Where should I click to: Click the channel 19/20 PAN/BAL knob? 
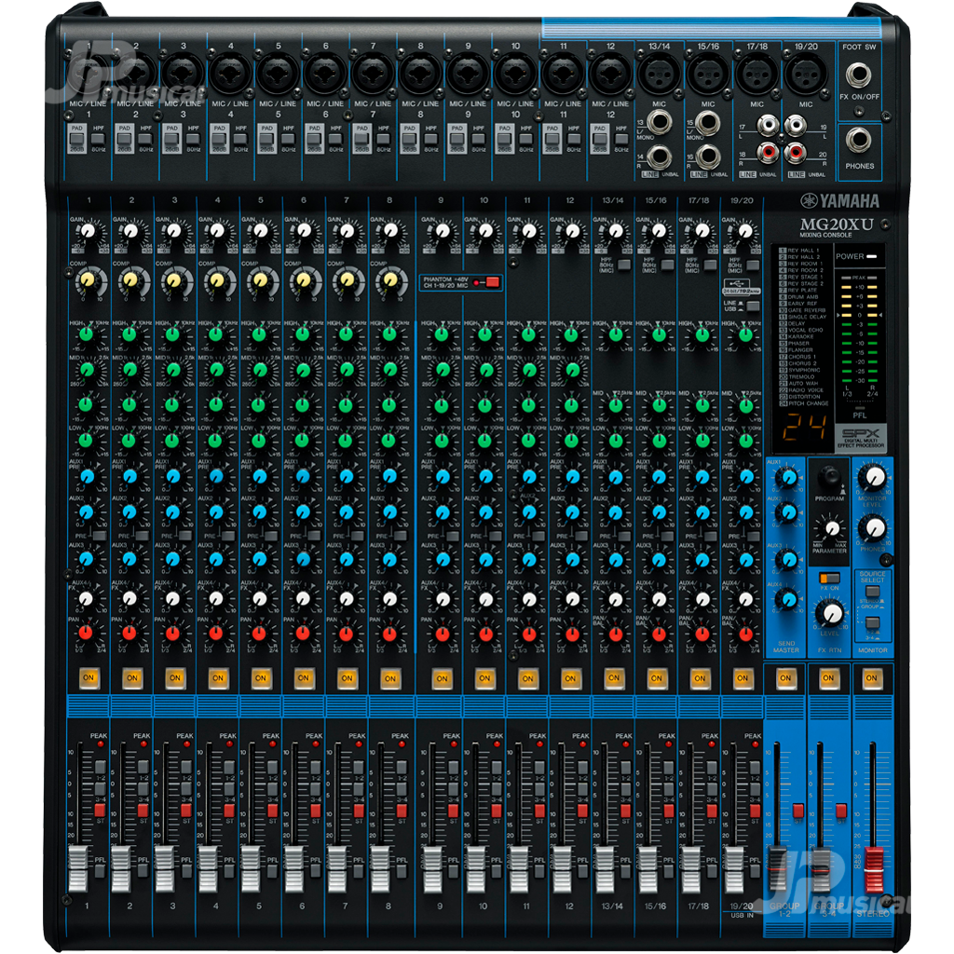click(745, 634)
